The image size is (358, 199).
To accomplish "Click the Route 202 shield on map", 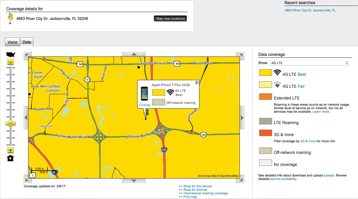I will tap(204, 135).
